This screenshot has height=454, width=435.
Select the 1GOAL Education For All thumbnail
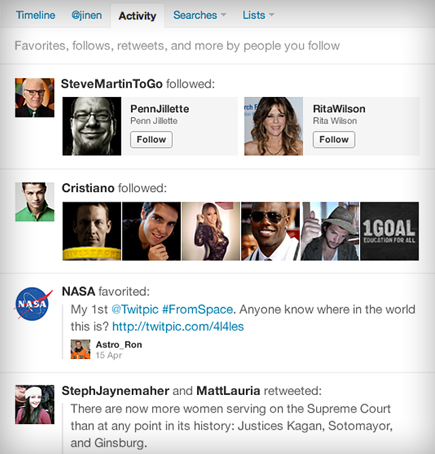(x=389, y=231)
